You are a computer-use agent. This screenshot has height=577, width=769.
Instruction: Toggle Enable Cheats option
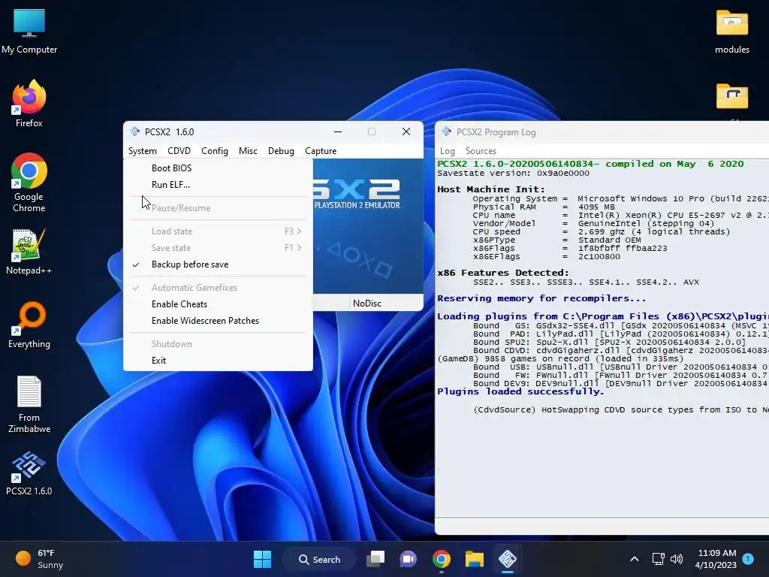(218, 304)
